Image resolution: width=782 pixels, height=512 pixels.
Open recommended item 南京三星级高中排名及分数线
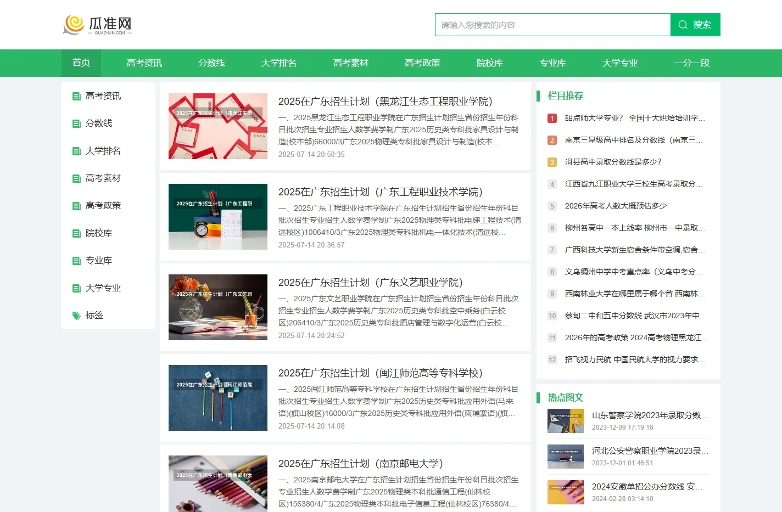point(634,140)
